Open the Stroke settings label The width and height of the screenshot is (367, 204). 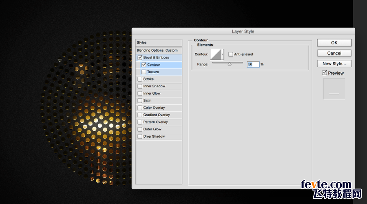[148, 79]
